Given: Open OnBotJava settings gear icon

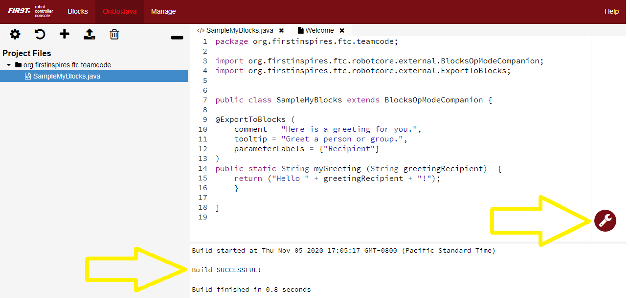Looking at the screenshot, I should tap(15, 34).
